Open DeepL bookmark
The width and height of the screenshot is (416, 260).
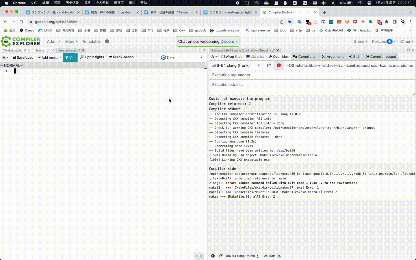(x=27, y=30)
